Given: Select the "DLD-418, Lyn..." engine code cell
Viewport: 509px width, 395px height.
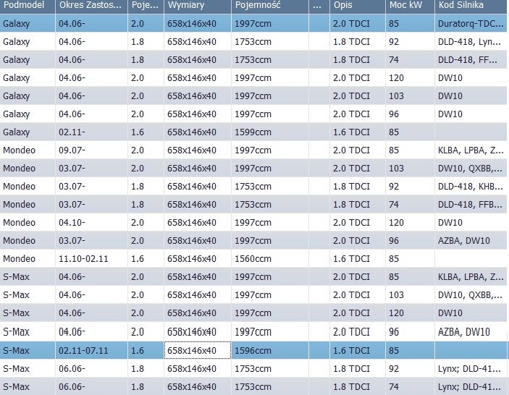Looking at the screenshot, I should click(471, 42).
